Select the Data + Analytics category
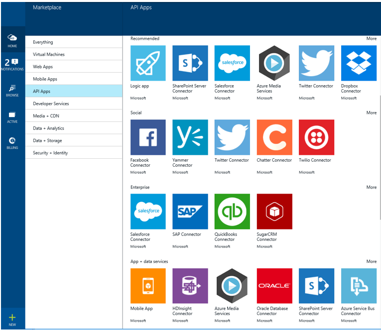Viewport: 381px width, 331px height. (74, 128)
